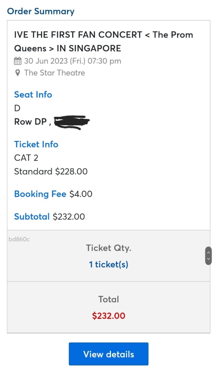Click the bd860c code text

point(20,239)
